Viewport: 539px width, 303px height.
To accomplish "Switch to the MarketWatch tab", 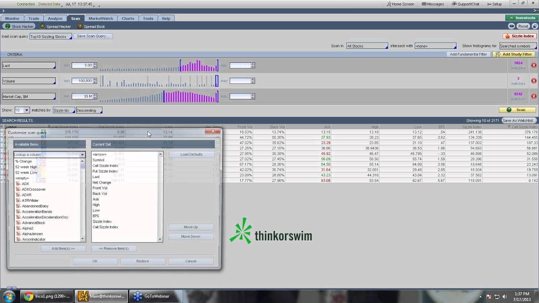I will pyautogui.click(x=101, y=19).
